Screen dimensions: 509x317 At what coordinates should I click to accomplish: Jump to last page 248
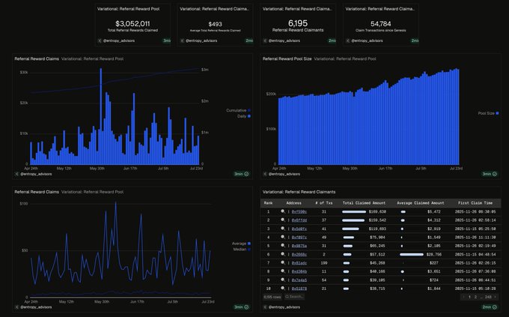click(488, 297)
